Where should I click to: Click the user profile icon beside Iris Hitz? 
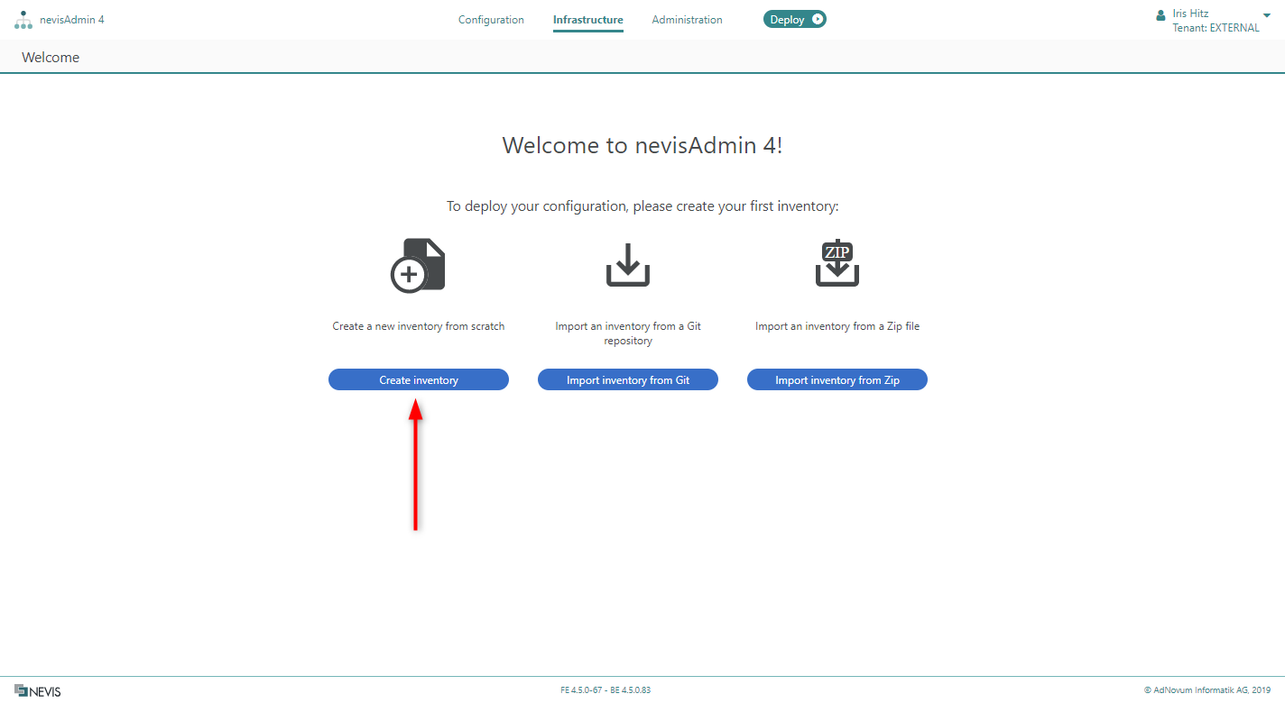pyautogui.click(x=1160, y=15)
